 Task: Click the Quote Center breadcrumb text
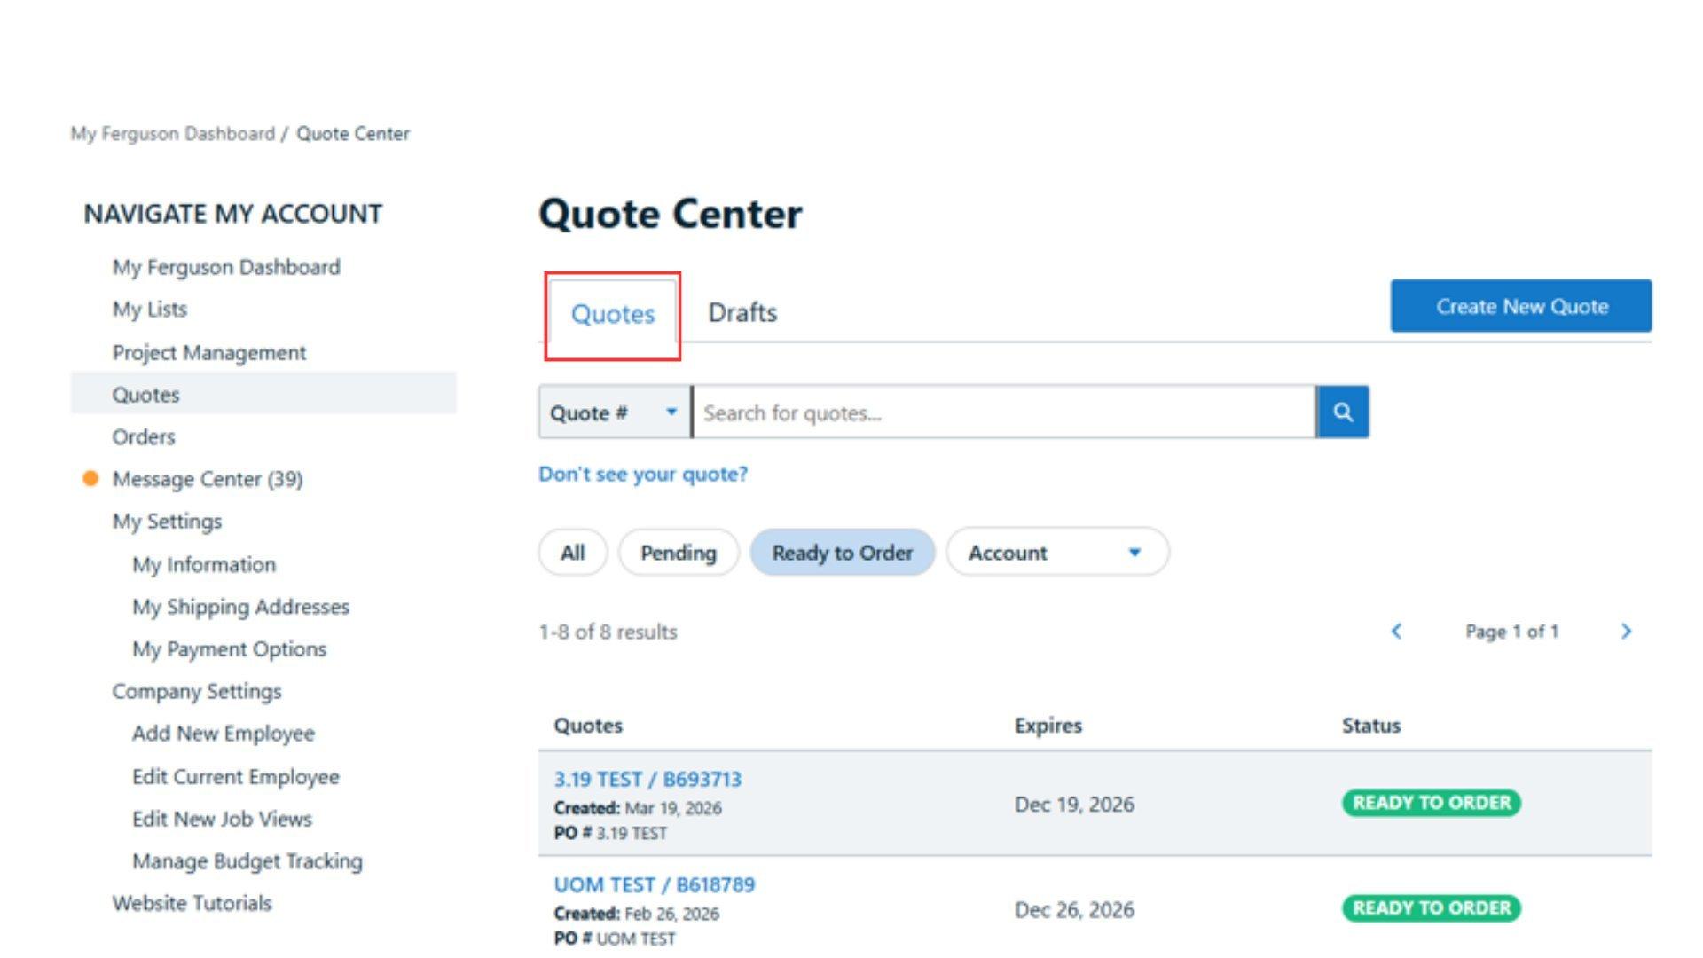[353, 134]
